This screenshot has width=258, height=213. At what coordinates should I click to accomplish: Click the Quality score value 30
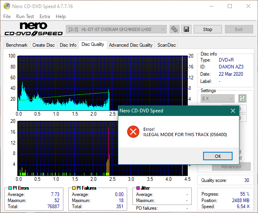[246, 180]
